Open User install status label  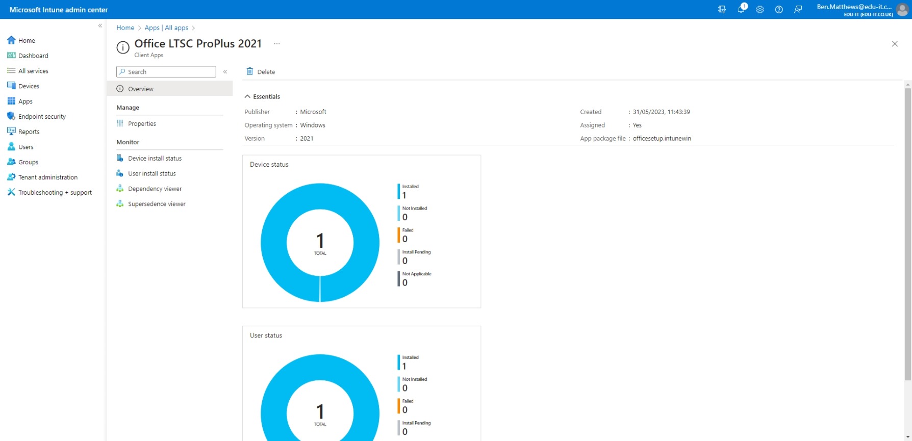[151, 174]
